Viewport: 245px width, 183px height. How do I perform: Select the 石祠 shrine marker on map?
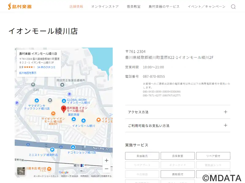point(33,85)
